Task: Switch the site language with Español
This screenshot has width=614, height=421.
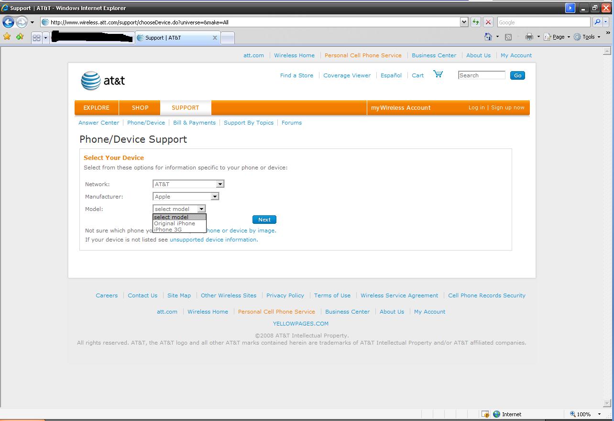Action: [391, 75]
